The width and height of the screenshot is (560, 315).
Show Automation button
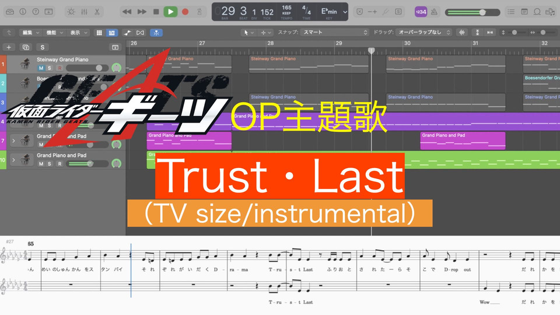(128, 33)
